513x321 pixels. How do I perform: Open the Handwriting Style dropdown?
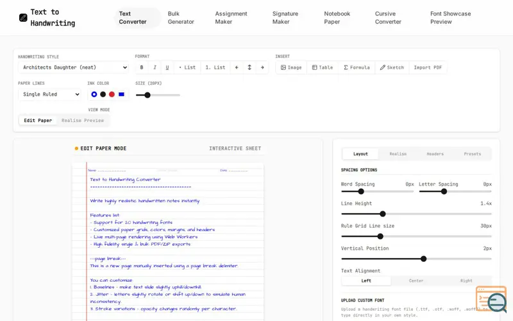pos(74,67)
